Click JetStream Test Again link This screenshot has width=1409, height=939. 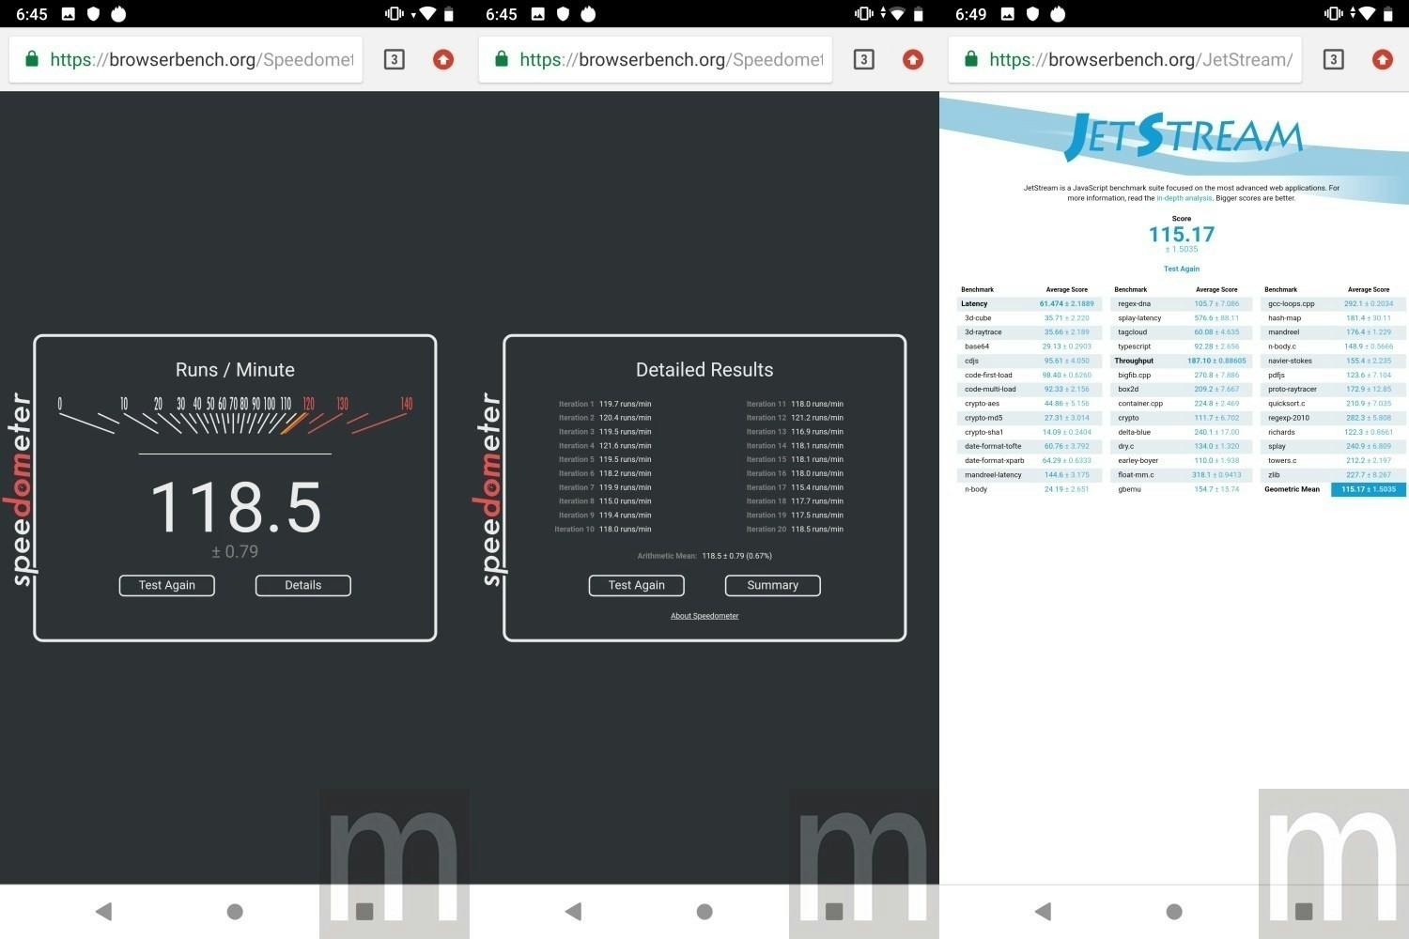[x=1182, y=269]
